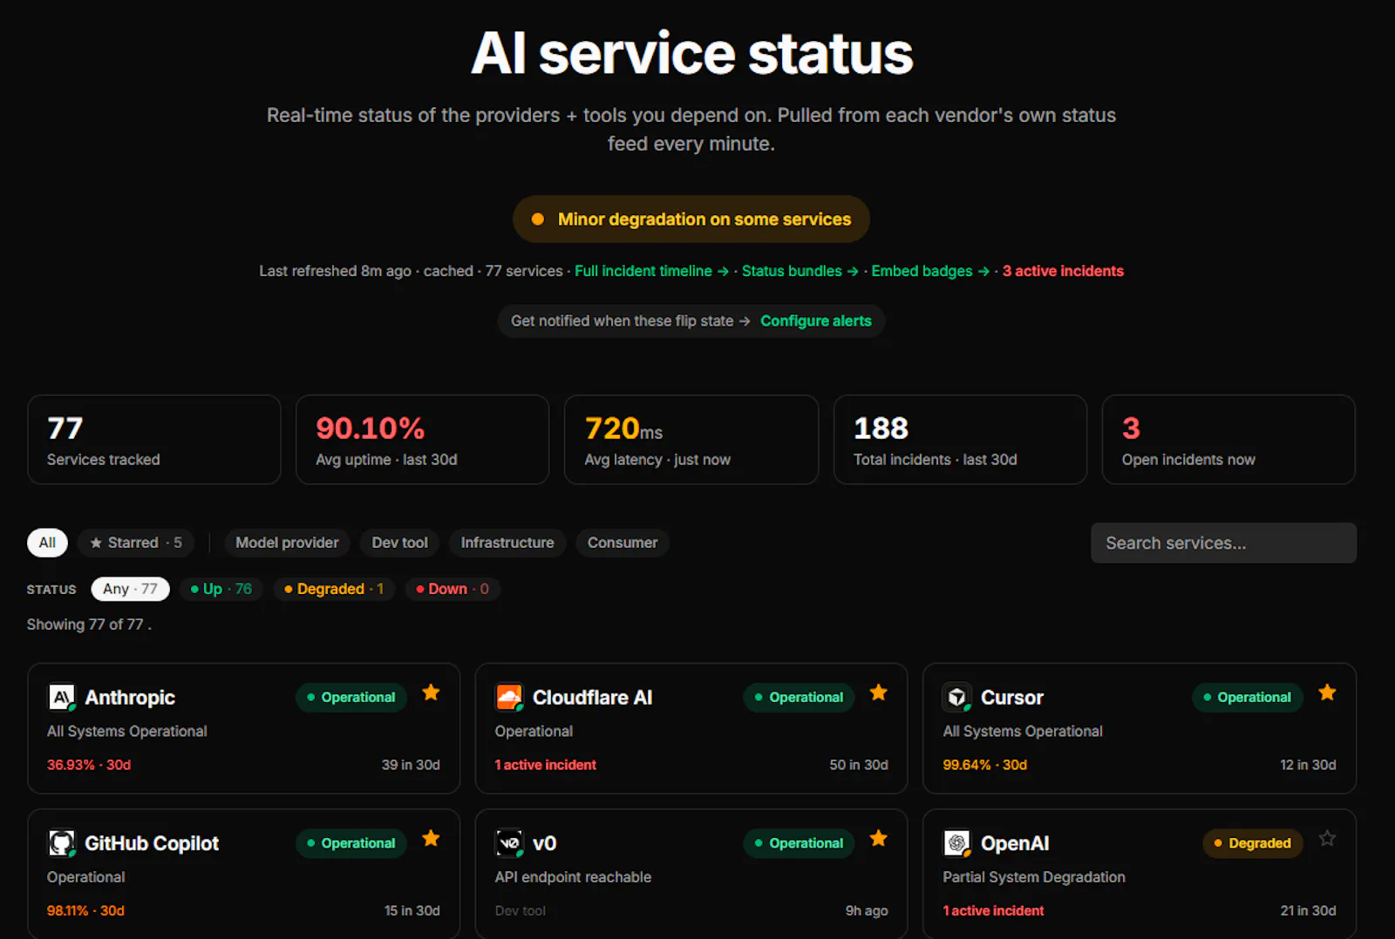Show only Up services
The image size is (1395, 939).
221,589
